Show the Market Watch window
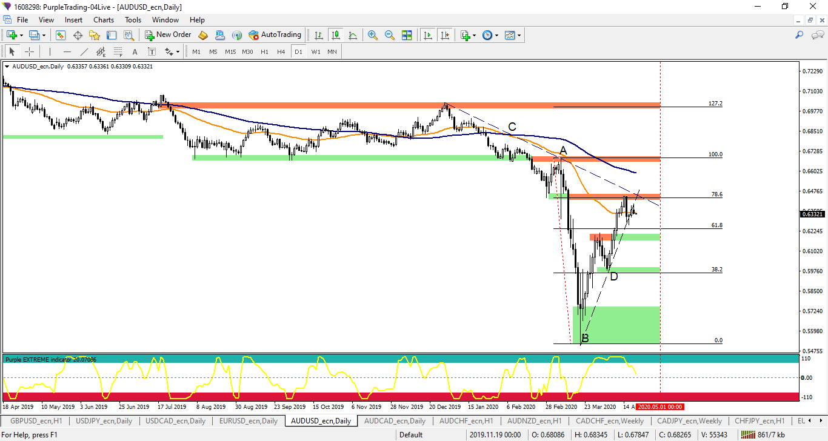828x441 pixels. point(61,35)
